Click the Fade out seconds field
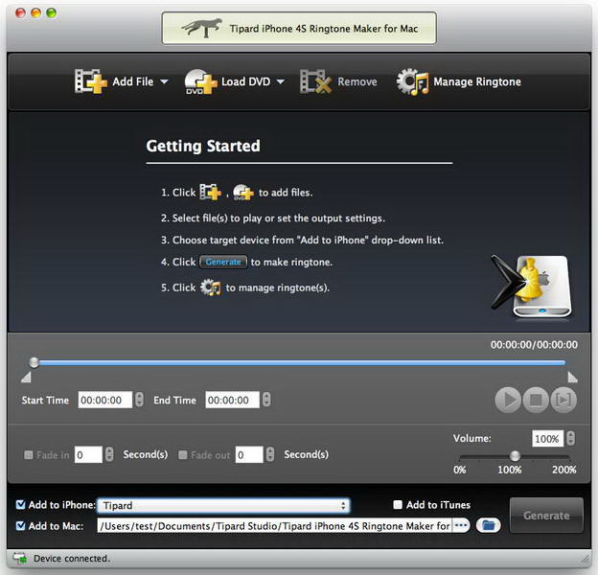 click(x=249, y=454)
